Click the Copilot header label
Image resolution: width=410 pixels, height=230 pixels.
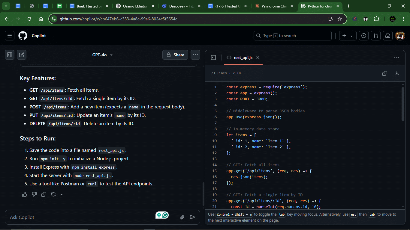tap(39, 36)
